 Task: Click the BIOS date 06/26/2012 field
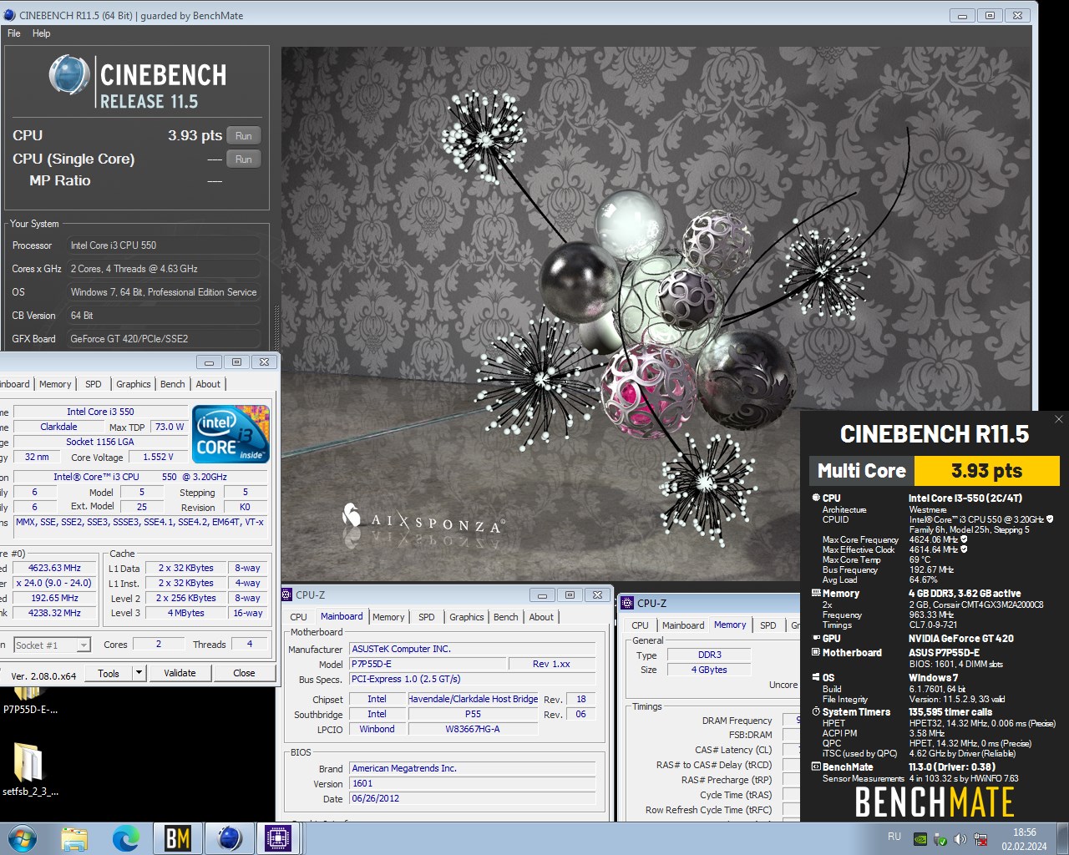pos(472,798)
